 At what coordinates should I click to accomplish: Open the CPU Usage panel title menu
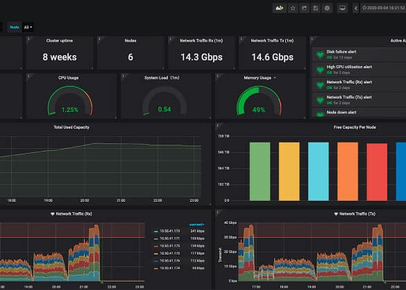click(x=68, y=78)
